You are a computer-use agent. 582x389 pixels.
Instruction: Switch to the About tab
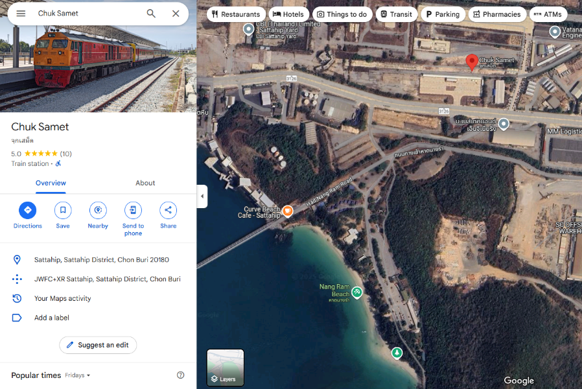145,183
